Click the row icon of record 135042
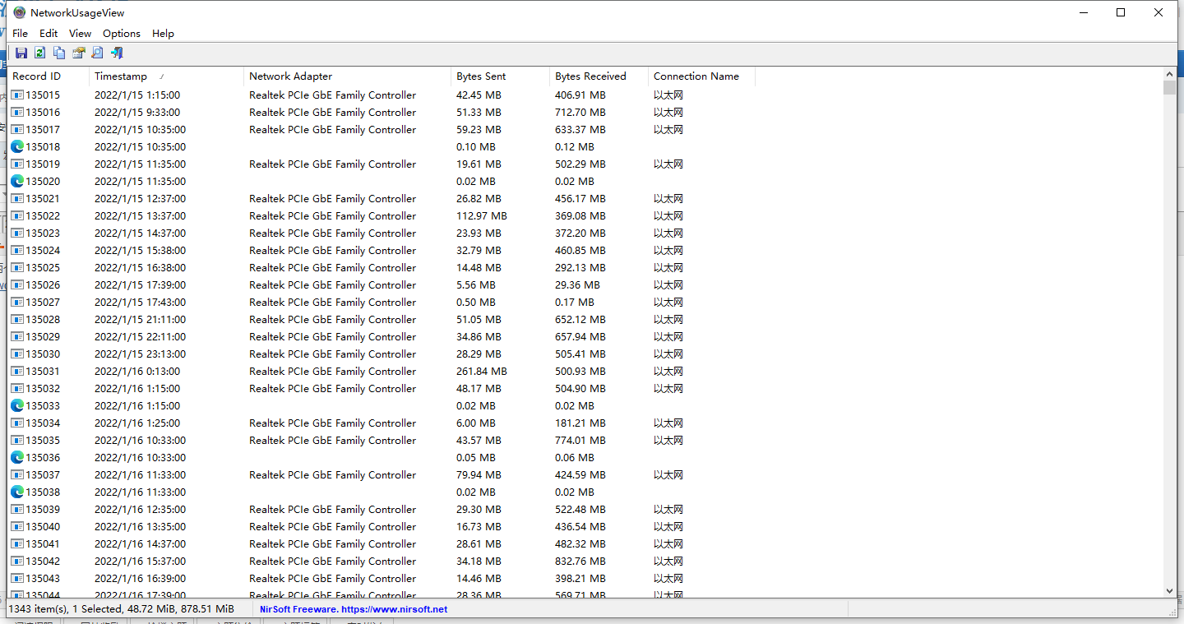Viewport: 1184px width, 624px height. [x=17, y=561]
